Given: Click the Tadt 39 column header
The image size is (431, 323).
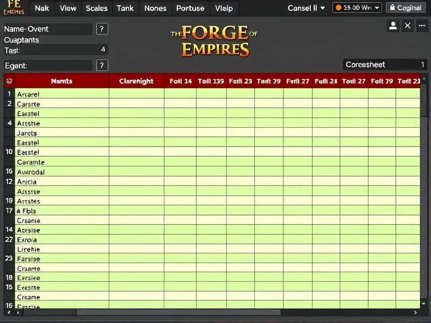Looking at the screenshot, I should [269, 81].
